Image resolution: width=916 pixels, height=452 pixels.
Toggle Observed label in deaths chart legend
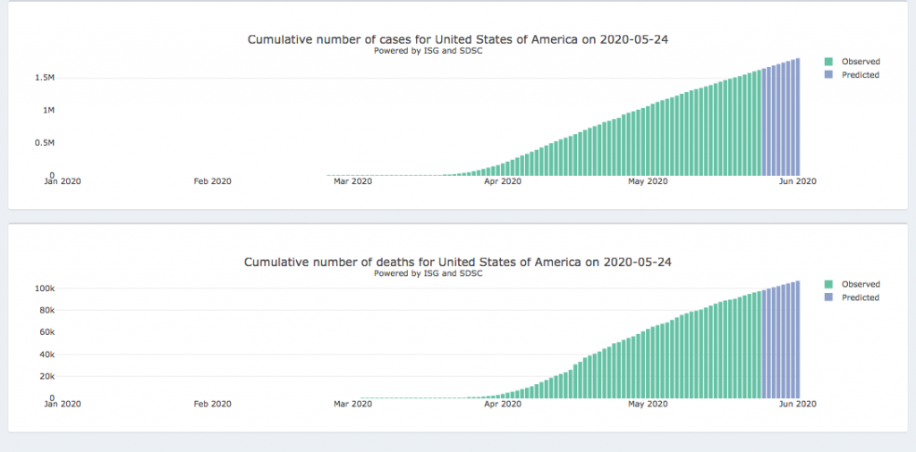click(861, 284)
